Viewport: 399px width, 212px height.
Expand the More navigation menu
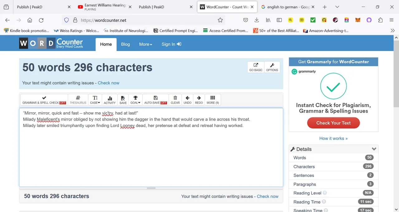click(x=146, y=44)
